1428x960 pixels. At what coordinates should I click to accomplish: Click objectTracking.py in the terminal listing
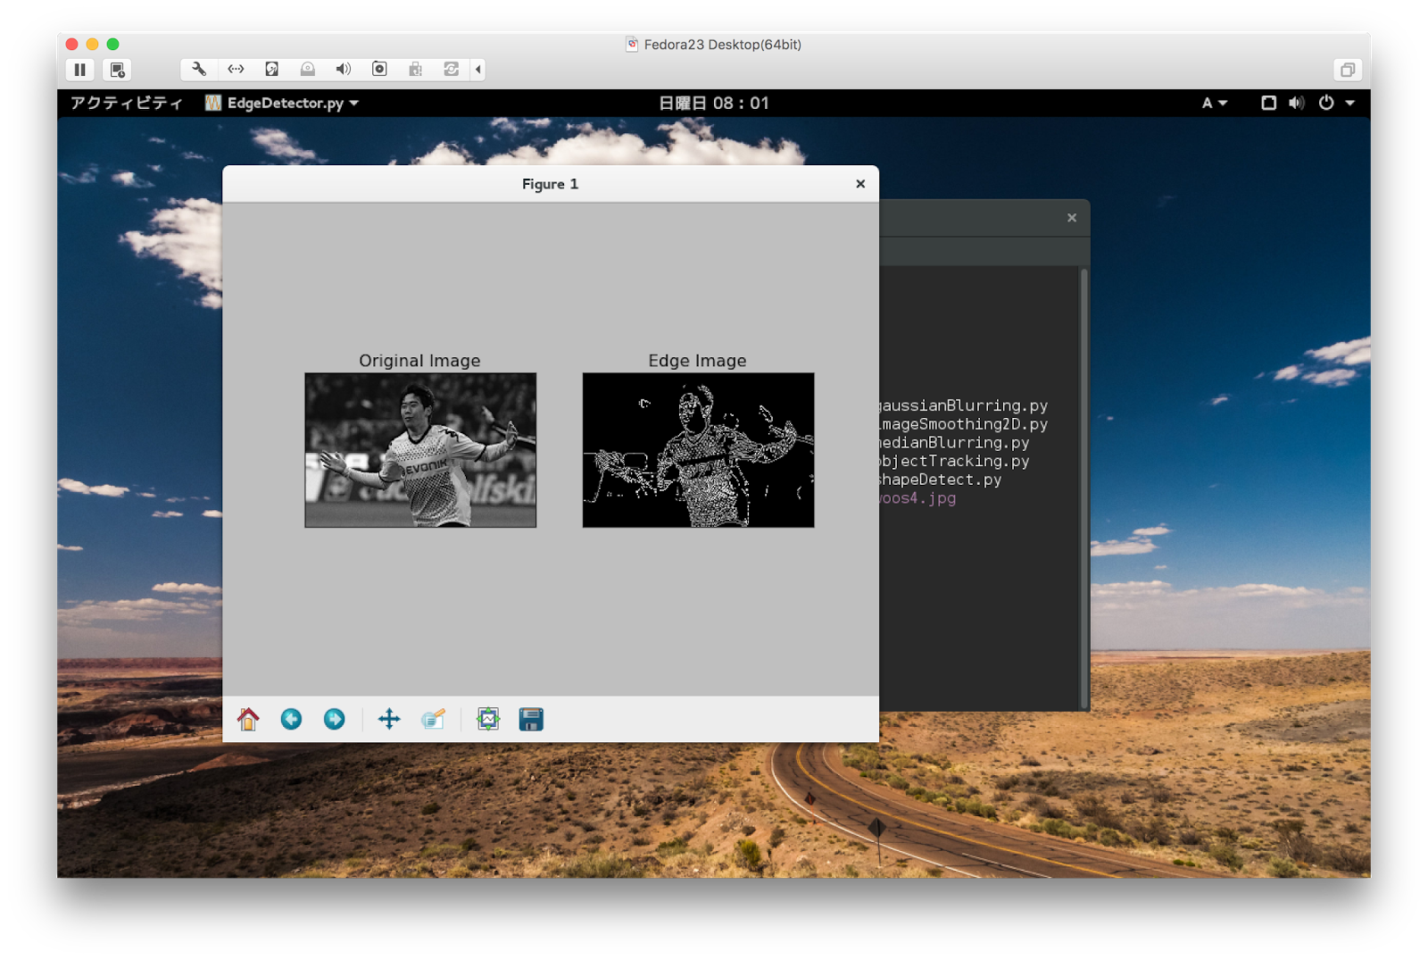pos(954,462)
